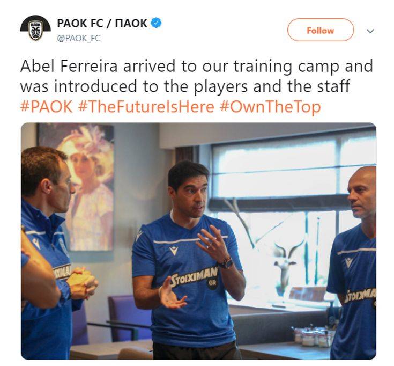Click the glass jars on the table
The image size is (394, 366).
(x=314, y=336)
